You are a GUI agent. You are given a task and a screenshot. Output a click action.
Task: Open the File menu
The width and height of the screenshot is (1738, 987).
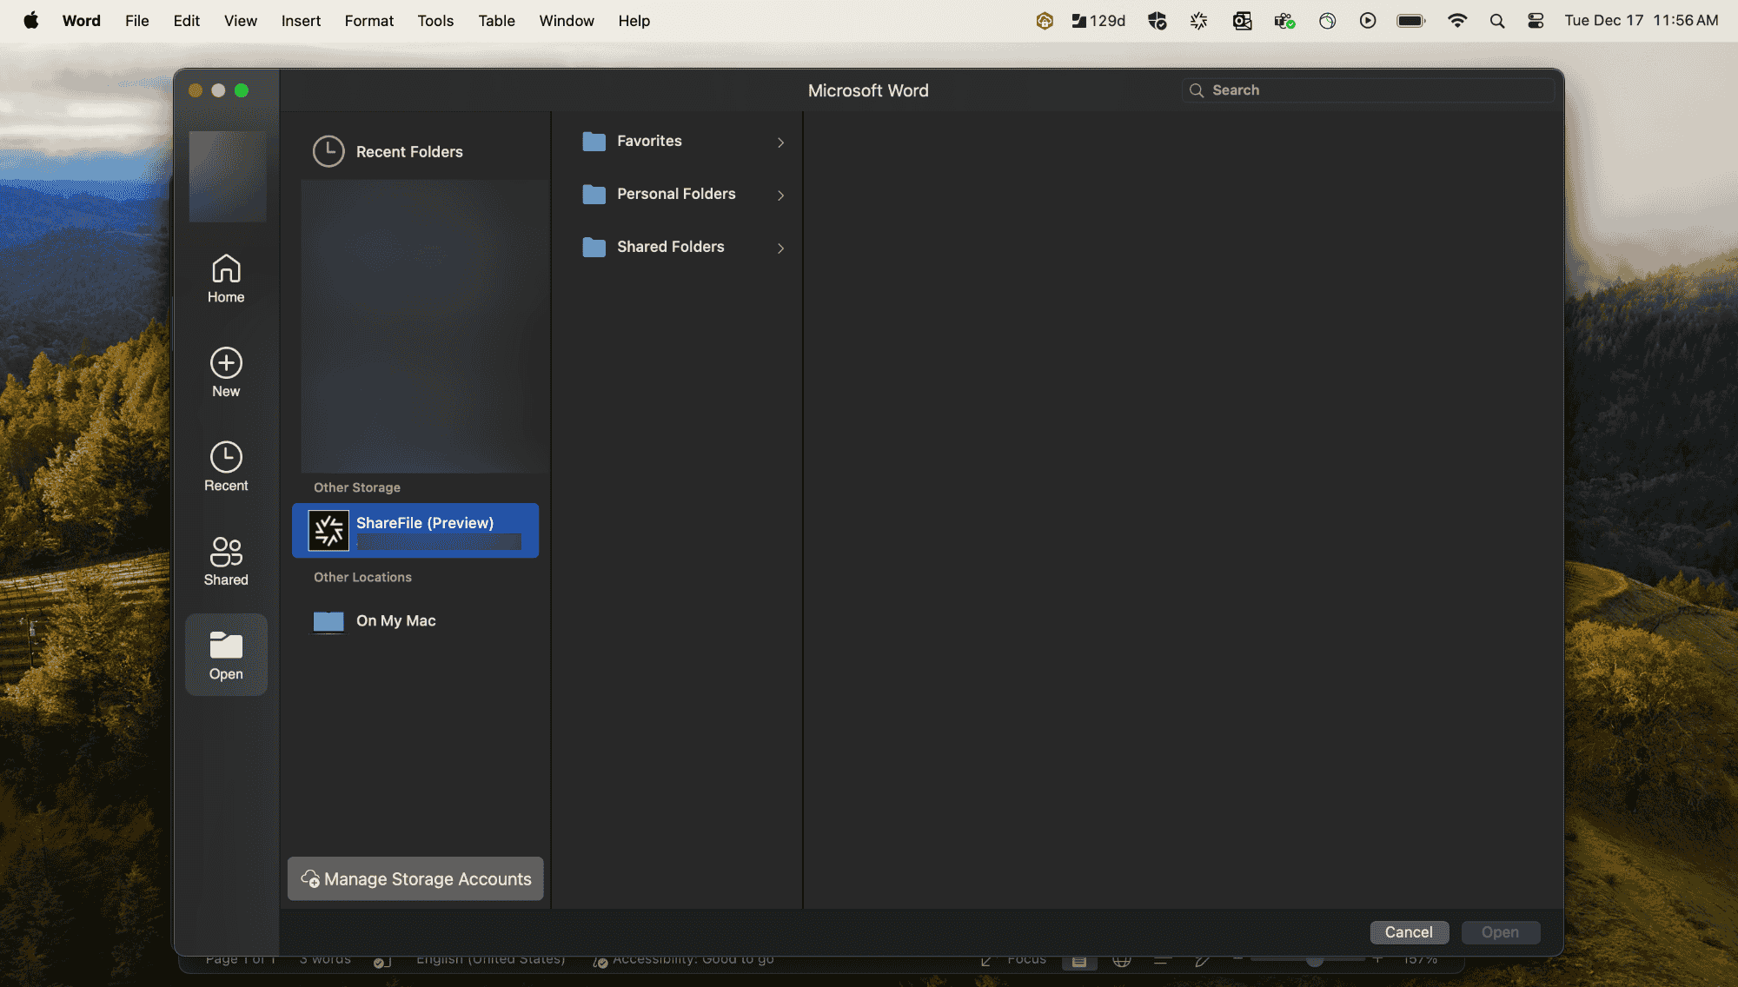[137, 21]
